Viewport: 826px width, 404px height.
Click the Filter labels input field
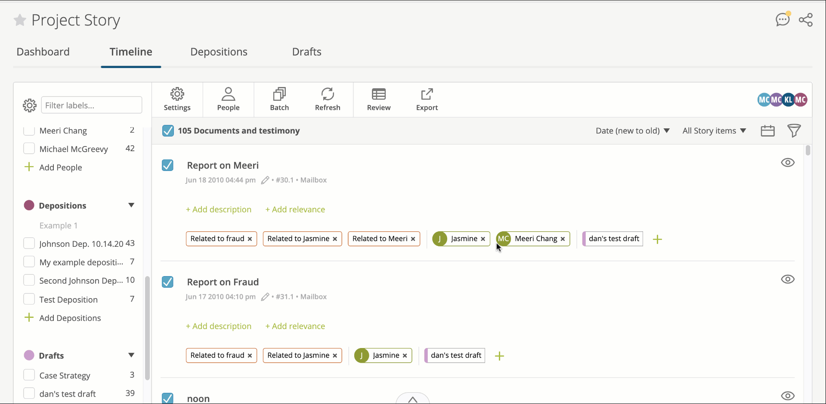point(92,106)
